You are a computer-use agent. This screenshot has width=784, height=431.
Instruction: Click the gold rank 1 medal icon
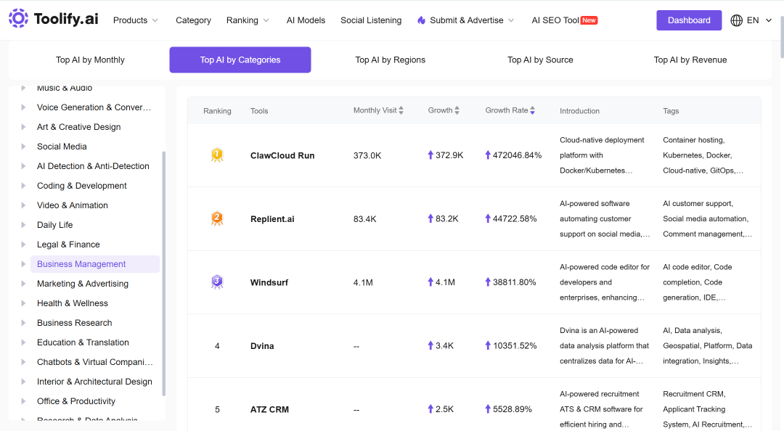tap(217, 155)
